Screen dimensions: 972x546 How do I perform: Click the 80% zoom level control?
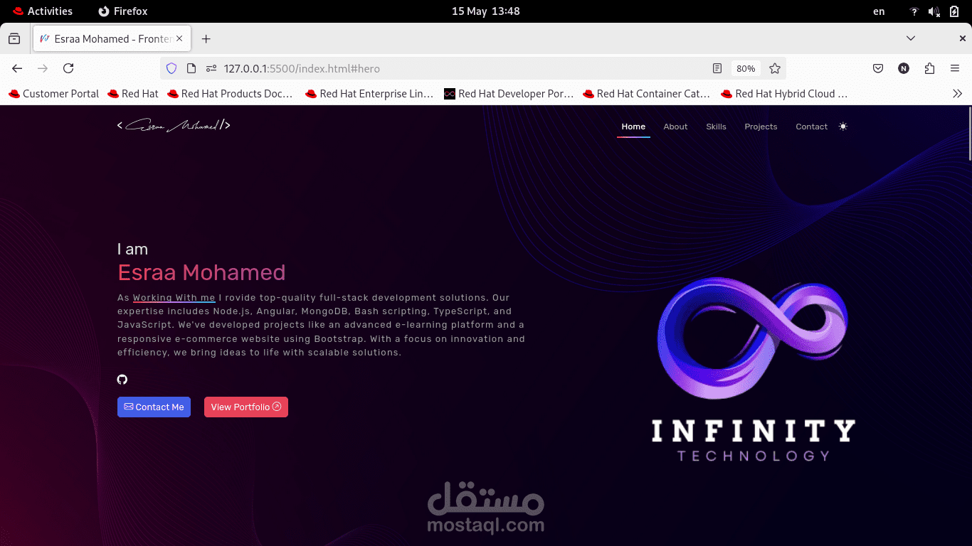[x=746, y=68]
